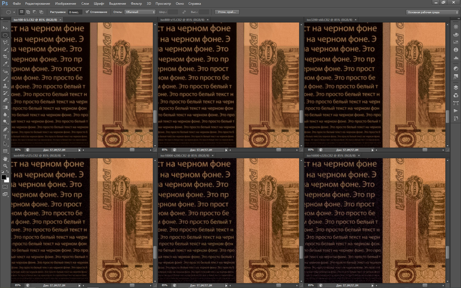Select the Rectangle shape tool

5,151
